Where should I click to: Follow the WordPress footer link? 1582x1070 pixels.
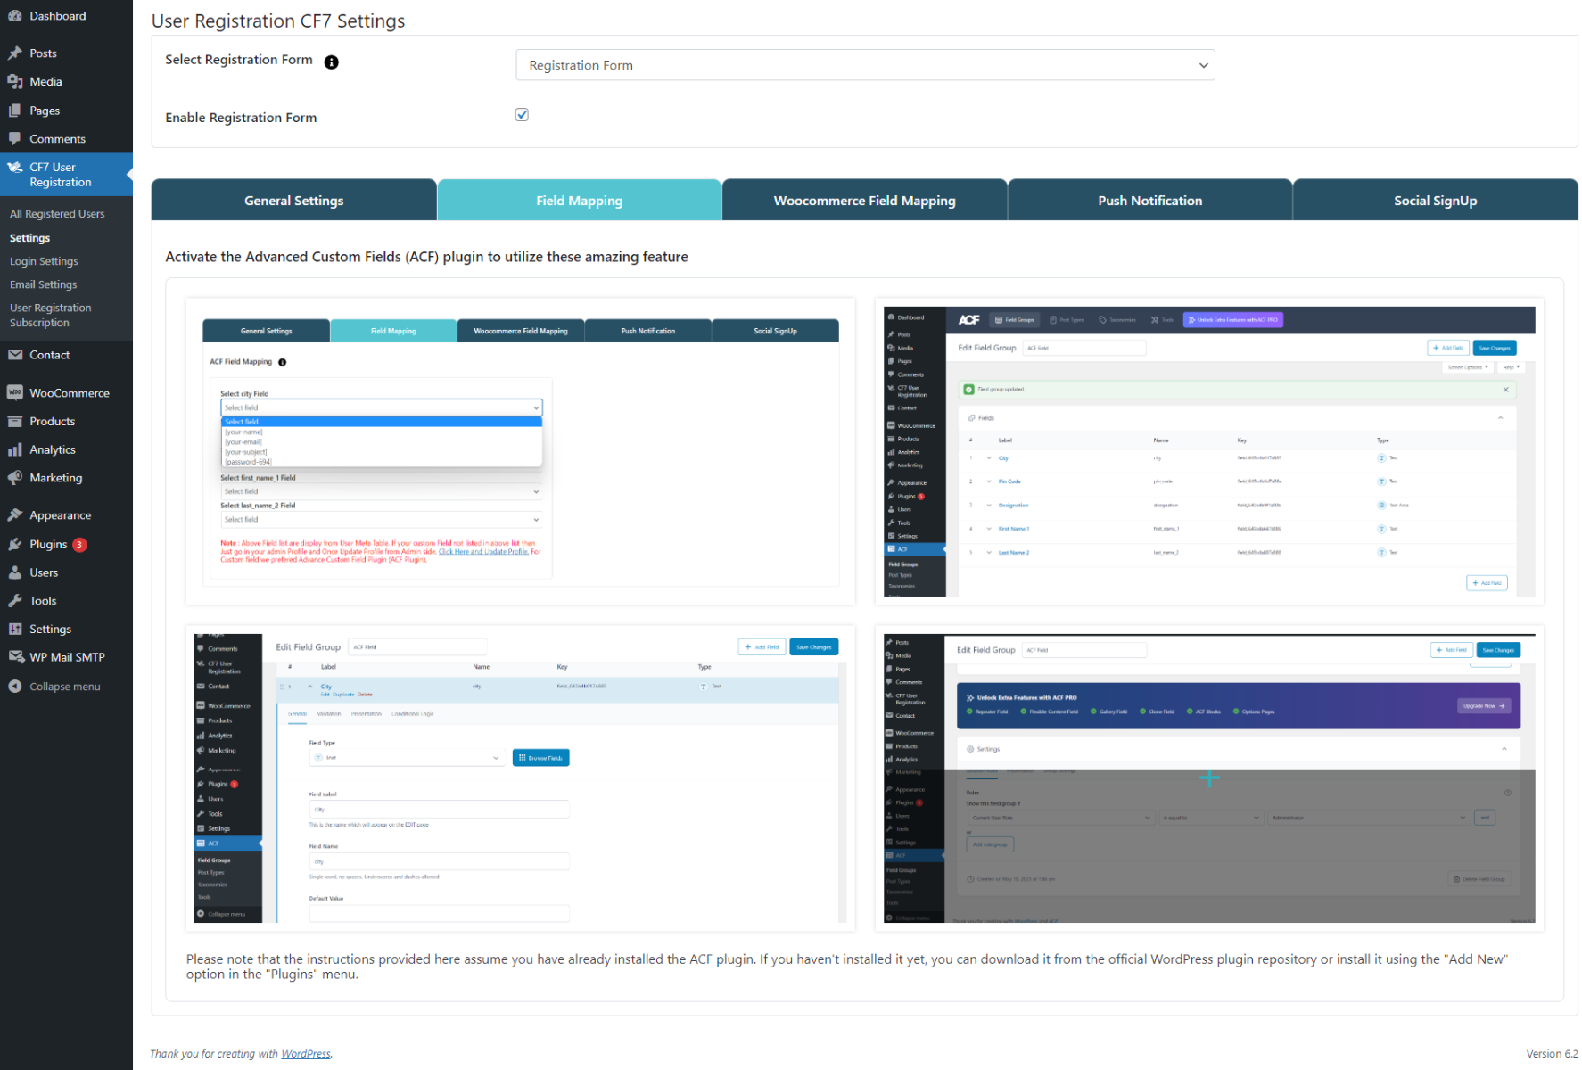pyautogui.click(x=306, y=1054)
